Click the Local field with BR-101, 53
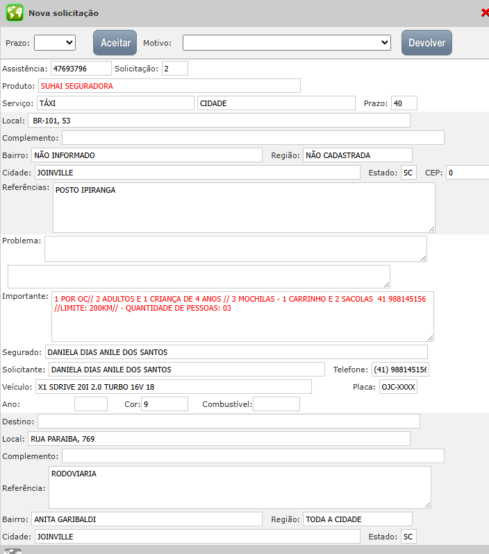The image size is (489, 554). coord(219,121)
